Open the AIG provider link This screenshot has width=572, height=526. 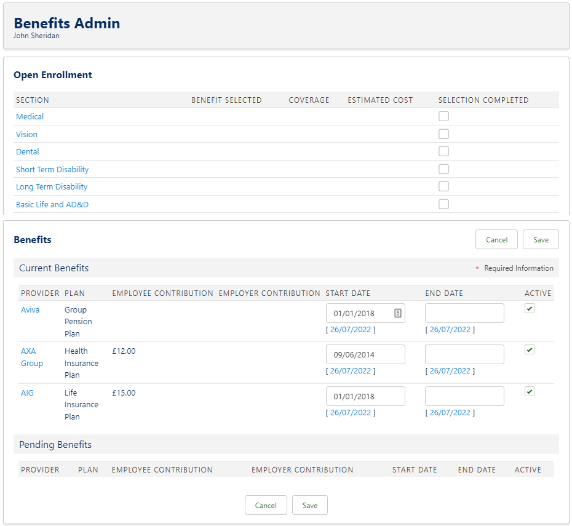pos(27,393)
